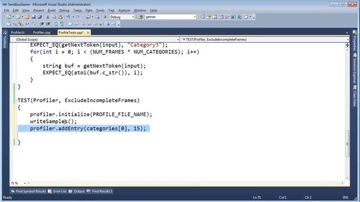
Task: Open the Find Symbol Results panel
Action: pos(29,191)
